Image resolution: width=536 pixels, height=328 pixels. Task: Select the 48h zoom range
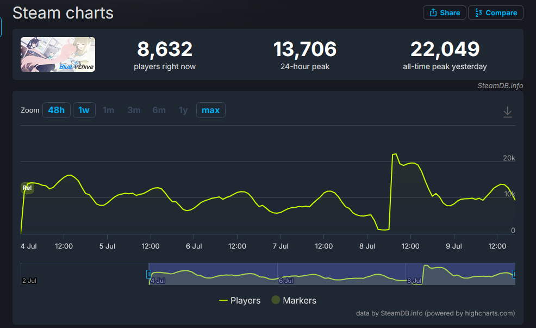coord(57,110)
